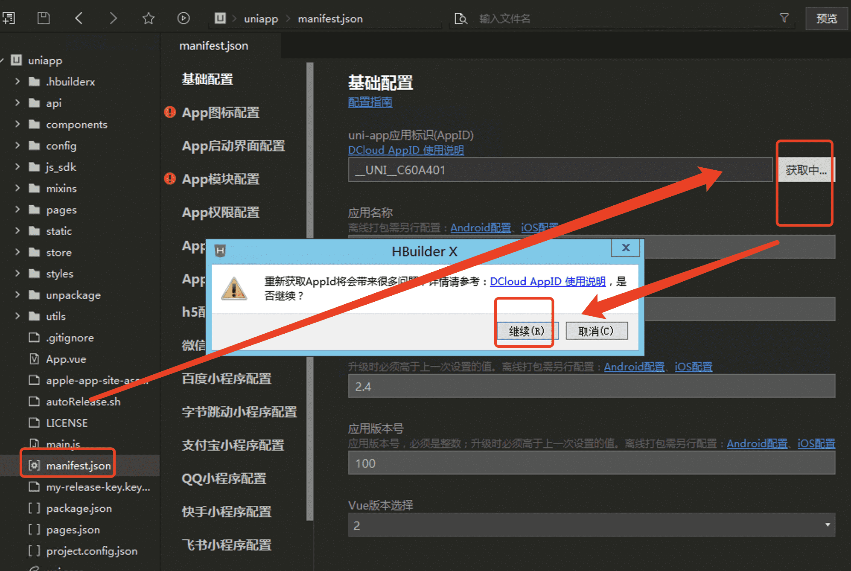Go back with the left arrow icon

[x=79, y=18]
